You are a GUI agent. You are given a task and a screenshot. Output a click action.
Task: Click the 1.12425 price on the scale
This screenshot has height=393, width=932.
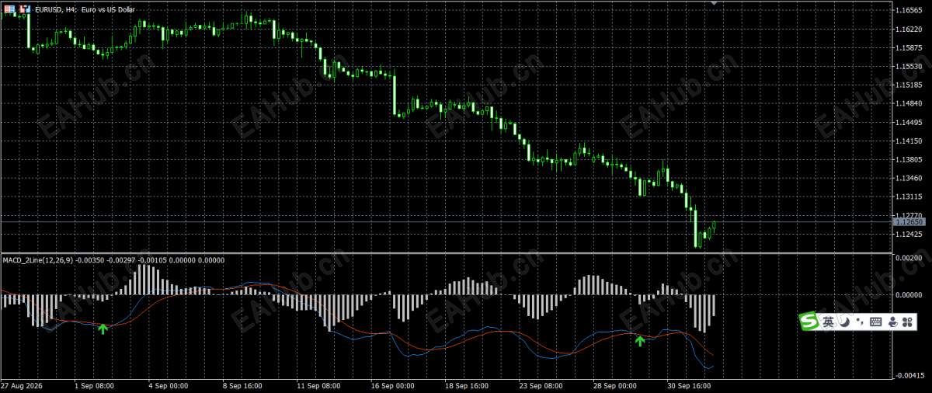pos(909,235)
